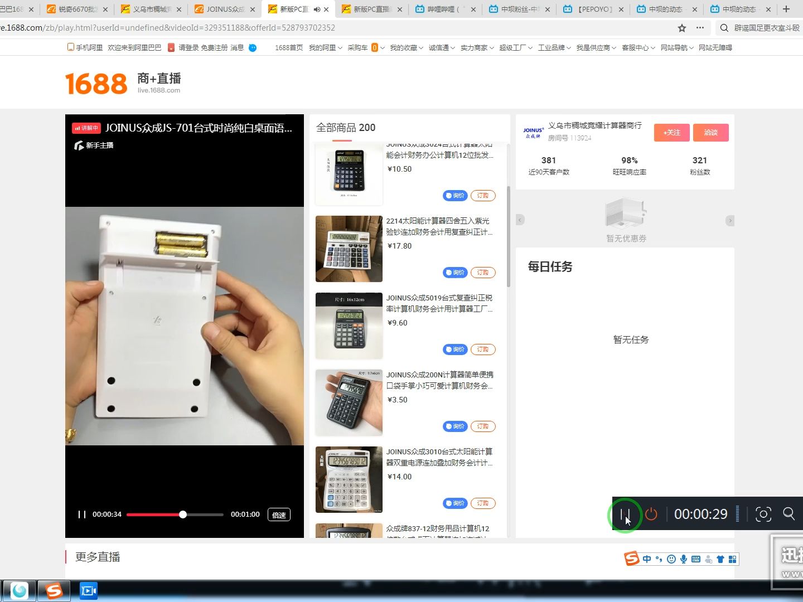Image resolution: width=803 pixels, height=602 pixels.
Task: Toggle Sogou punctuation mode
Action: click(659, 559)
